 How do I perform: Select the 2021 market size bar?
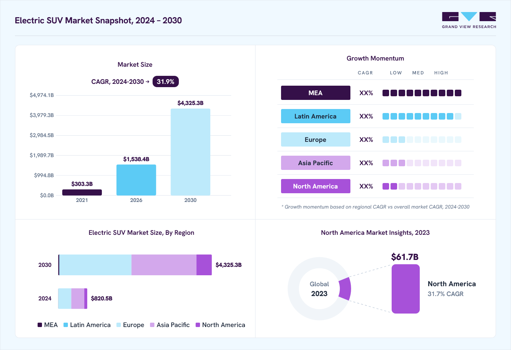[82, 192]
